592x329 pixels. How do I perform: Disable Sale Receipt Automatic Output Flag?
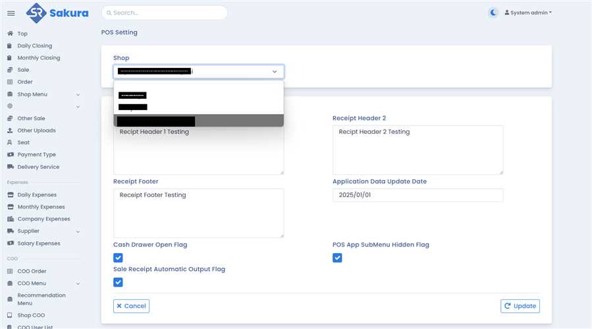[x=119, y=282]
